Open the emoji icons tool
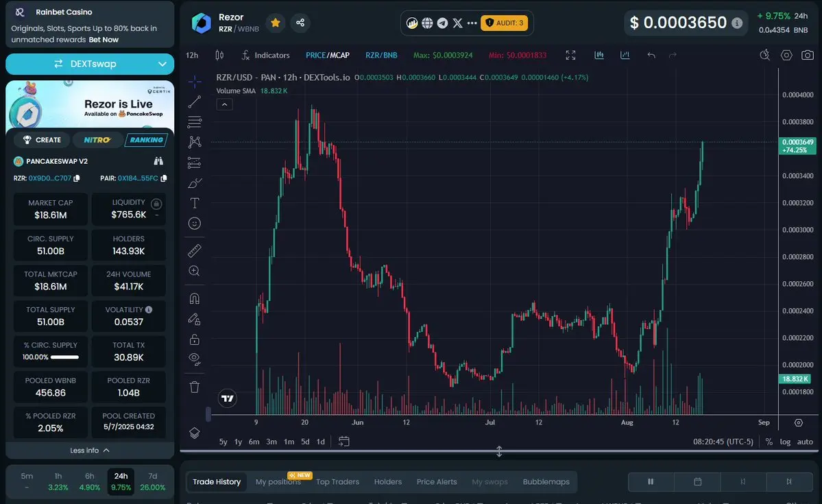This screenshot has width=822, height=504. [195, 224]
